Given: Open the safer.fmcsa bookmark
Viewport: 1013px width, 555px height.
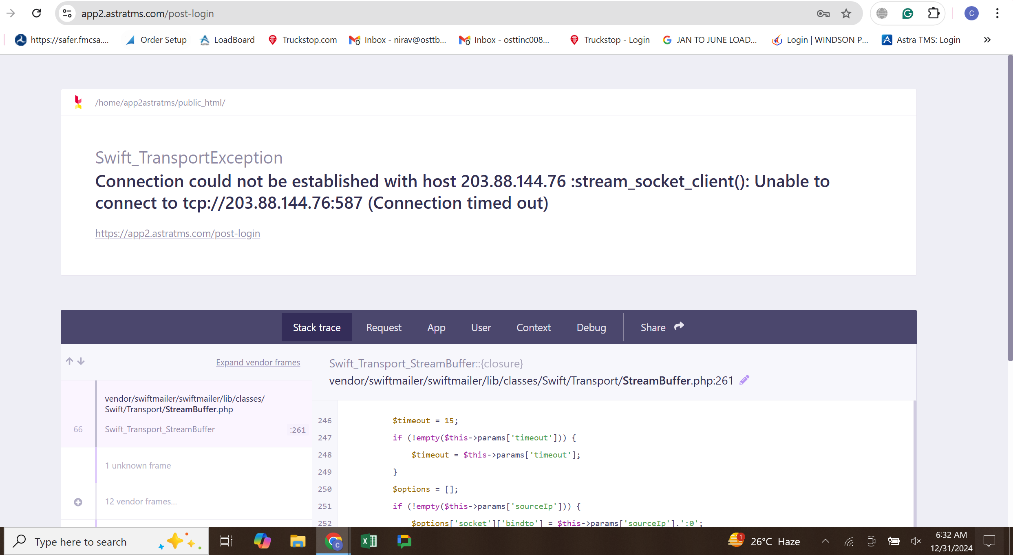Looking at the screenshot, I should tap(62, 40).
